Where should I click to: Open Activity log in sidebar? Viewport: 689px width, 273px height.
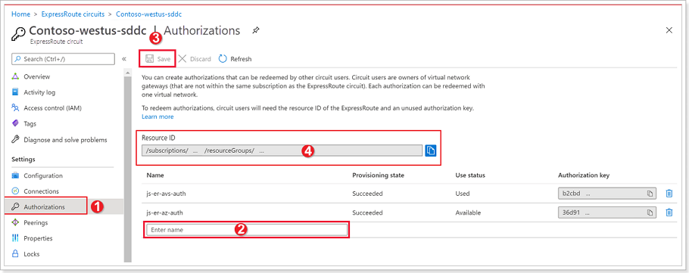click(39, 92)
